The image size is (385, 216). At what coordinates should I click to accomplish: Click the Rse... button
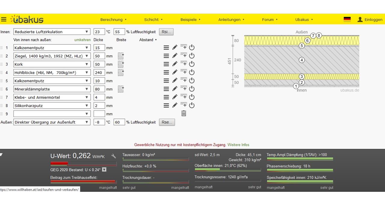pyautogui.click(x=167, y=122)
